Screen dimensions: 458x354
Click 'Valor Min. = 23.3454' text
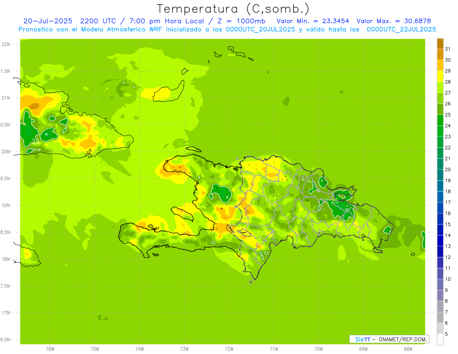tap(313, 21)
